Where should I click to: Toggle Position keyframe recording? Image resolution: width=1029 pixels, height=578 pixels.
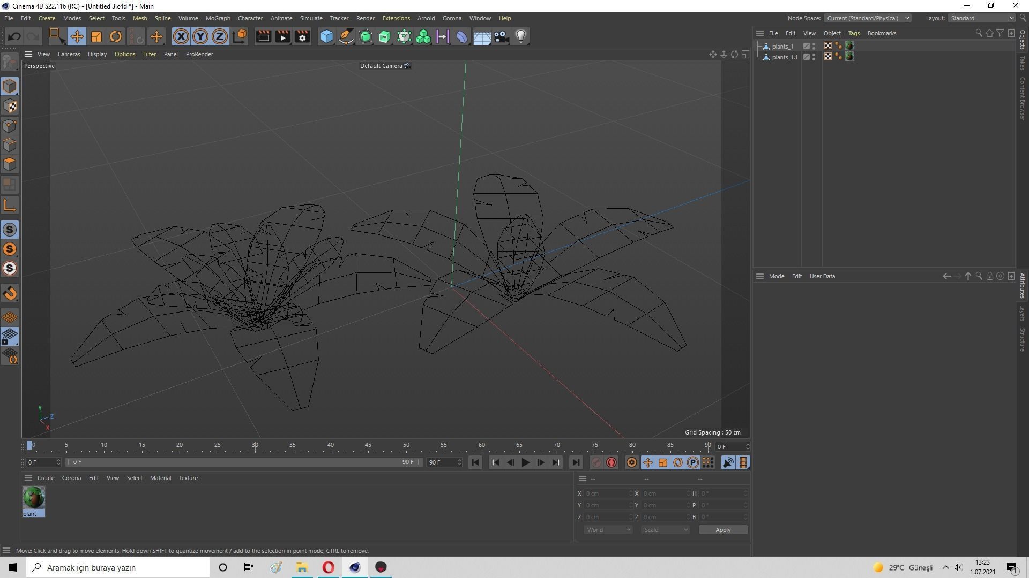point(648,462)
